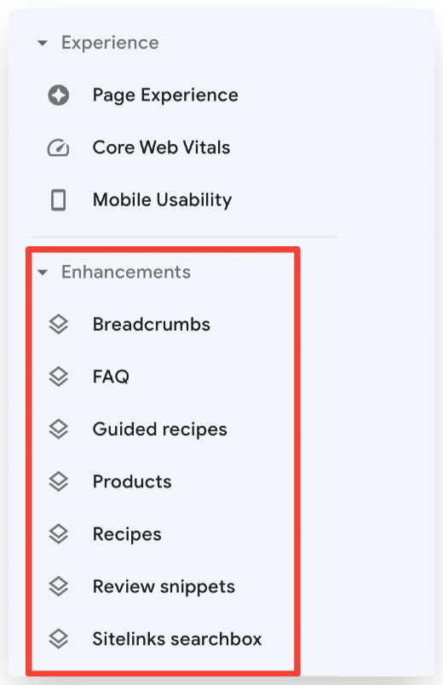
Task: Open the Mobile Usability report
Action: coord(162,200)
